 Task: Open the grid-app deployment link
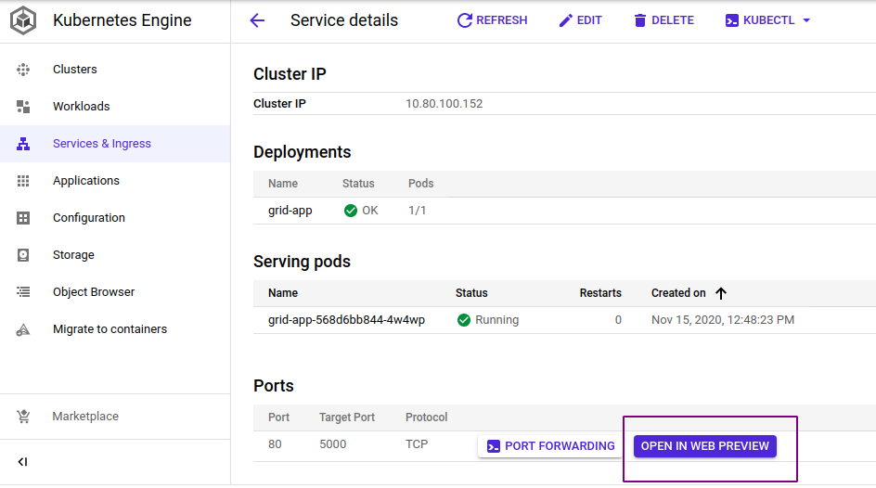(290, 211)
